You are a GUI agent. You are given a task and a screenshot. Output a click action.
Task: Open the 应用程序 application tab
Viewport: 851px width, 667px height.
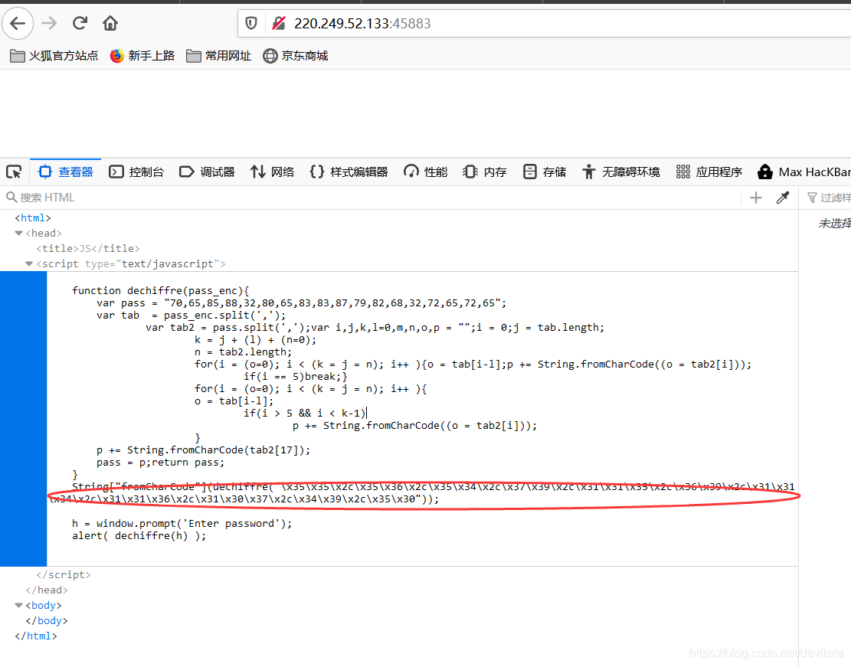(709, 172)
